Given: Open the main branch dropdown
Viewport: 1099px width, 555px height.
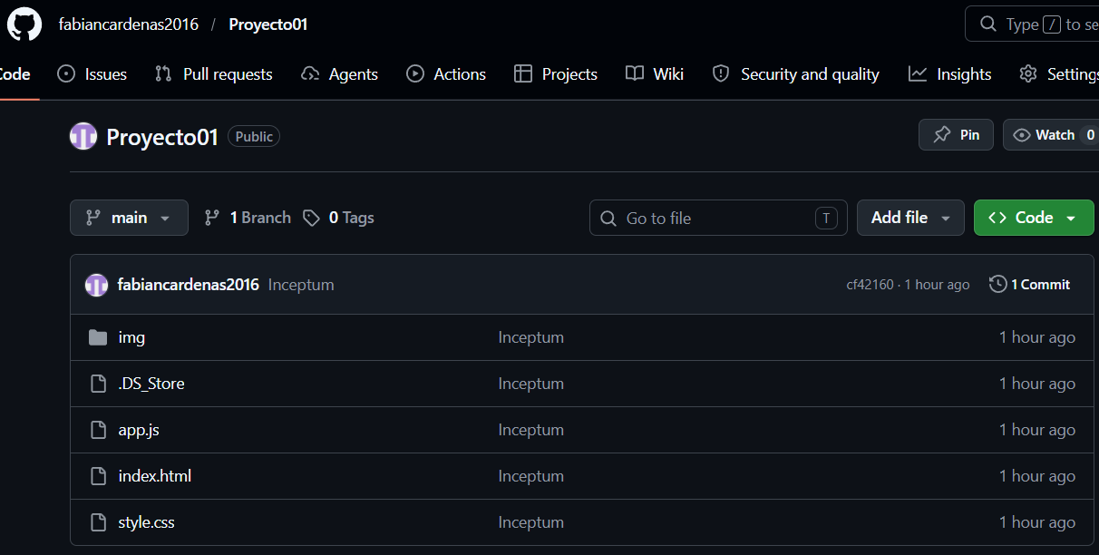Looking at the screenshot, I should pos(129,218).
